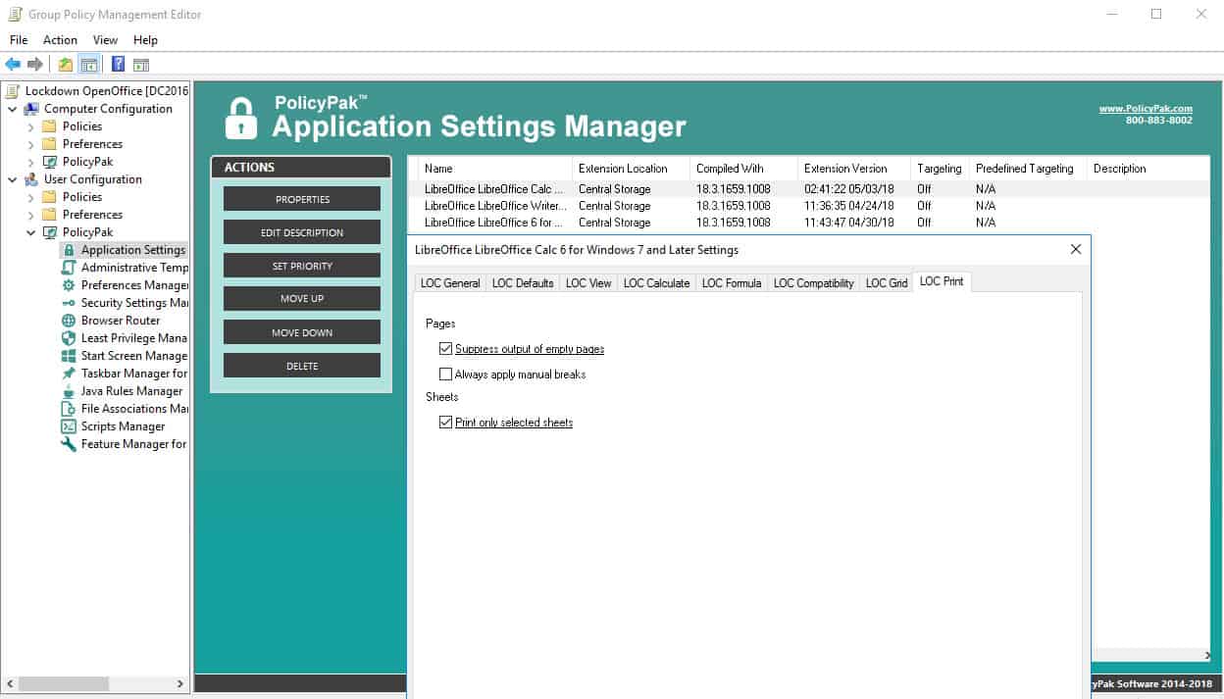Uncheck Print only selected sheets
Screen dimensions: 1224x699
pos(446,423)
